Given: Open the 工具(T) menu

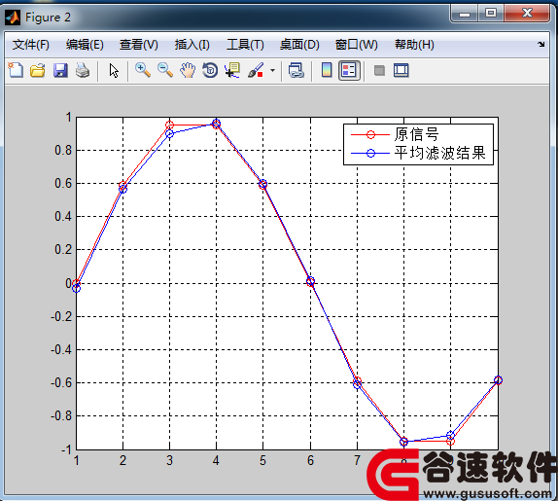Looking at the screenshot, I should [245, 45].
